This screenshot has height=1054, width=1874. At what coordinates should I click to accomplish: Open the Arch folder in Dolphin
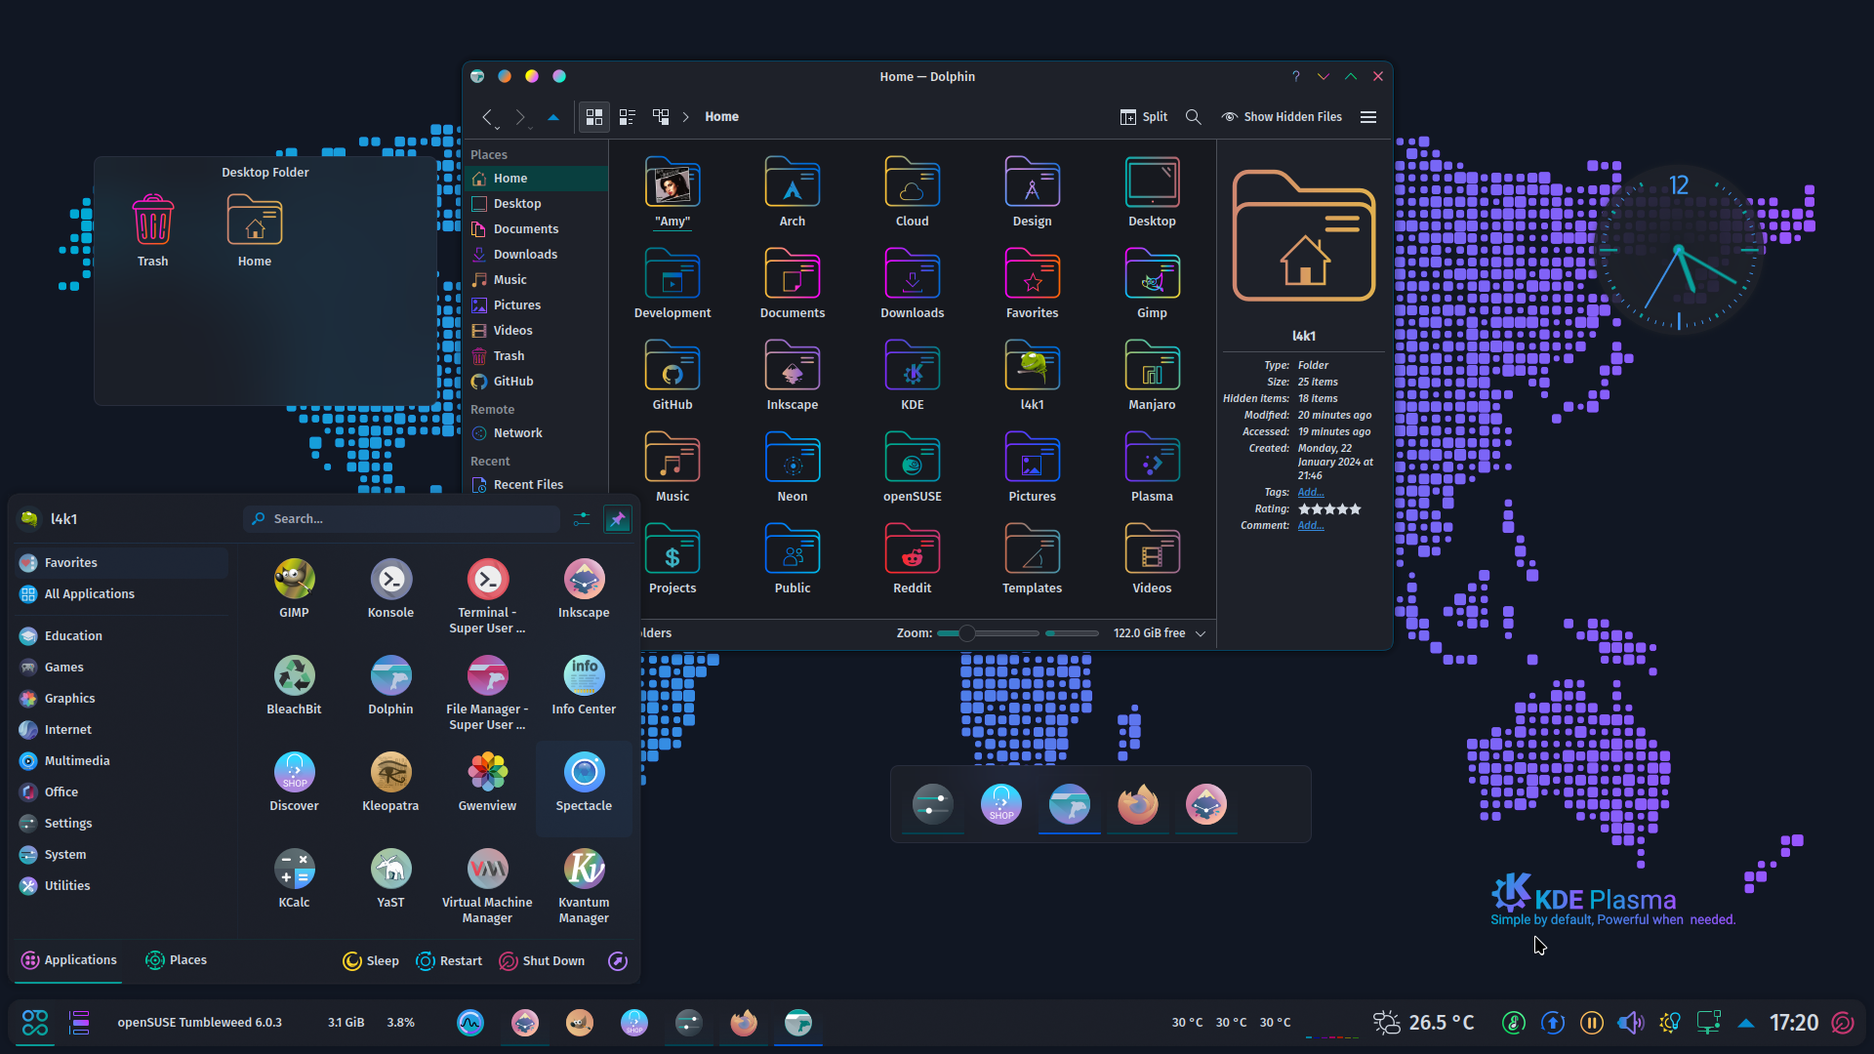click(x=792, y=191)
